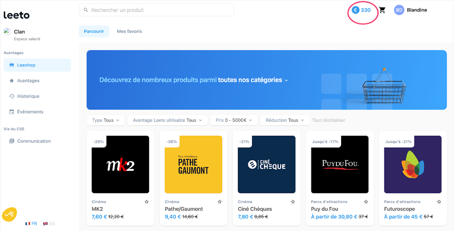Click the 7,80 € Ciné Chèques price
This screenshot has height=231, width=454.
tap(245, 217)
